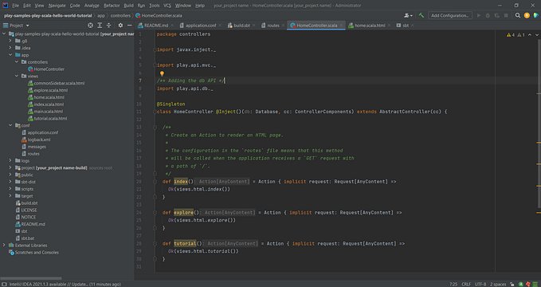Expand the logs folder

pyautogui.click(x=10, y=160)
